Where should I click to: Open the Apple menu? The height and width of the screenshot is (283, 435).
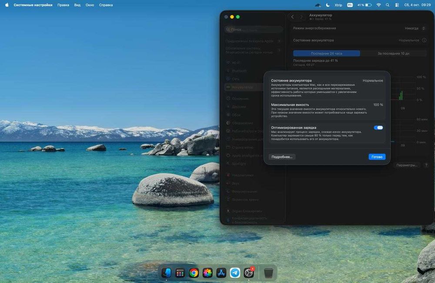point(7,5)
